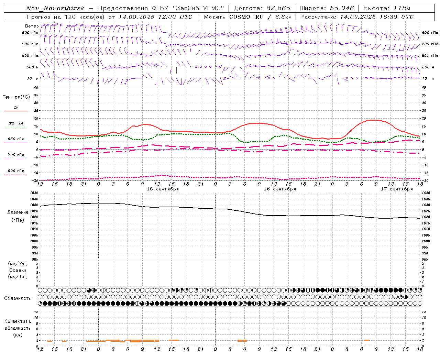Click the '40' value on left temperature axis
The image size is (440, 352).
(36, 87)
